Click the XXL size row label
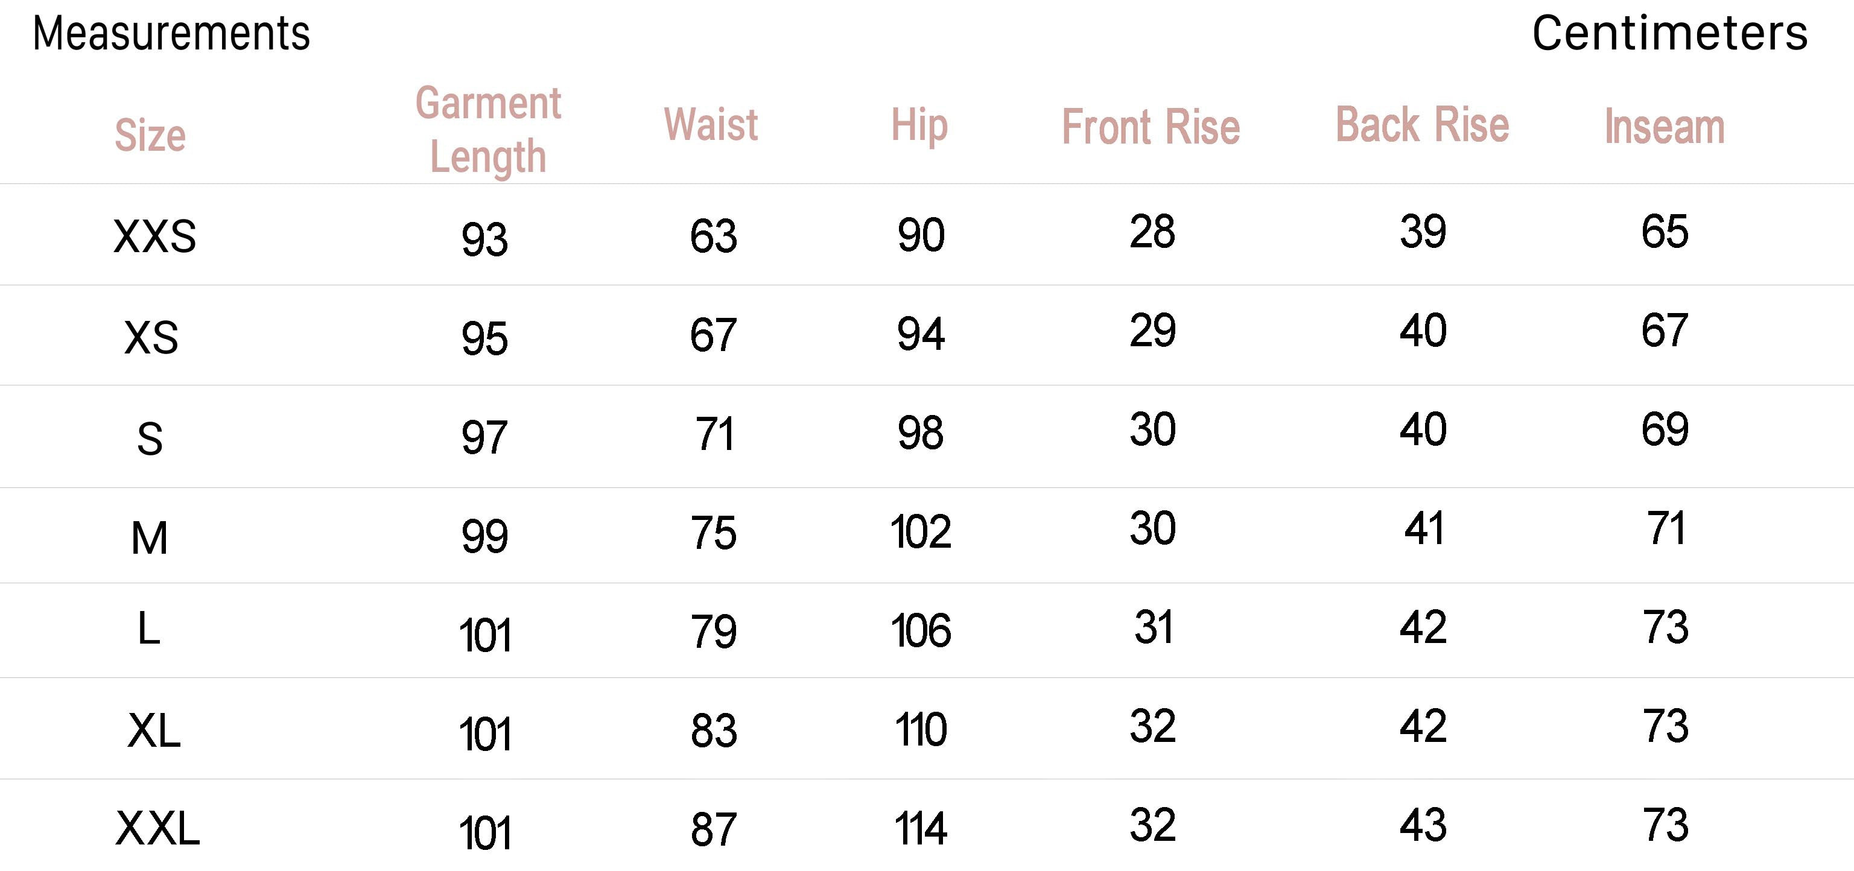This screenshot has height=871, width=1854. [x=157, y=829]
